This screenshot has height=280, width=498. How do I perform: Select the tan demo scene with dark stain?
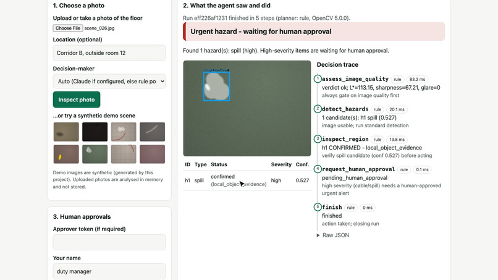66,132
